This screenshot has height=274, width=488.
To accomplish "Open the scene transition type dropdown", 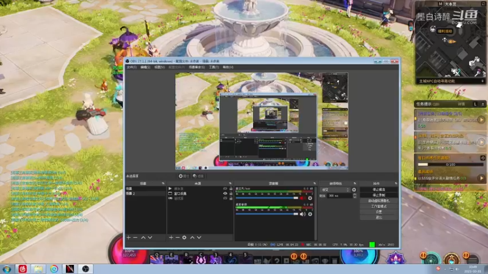I will pos(335,189).
